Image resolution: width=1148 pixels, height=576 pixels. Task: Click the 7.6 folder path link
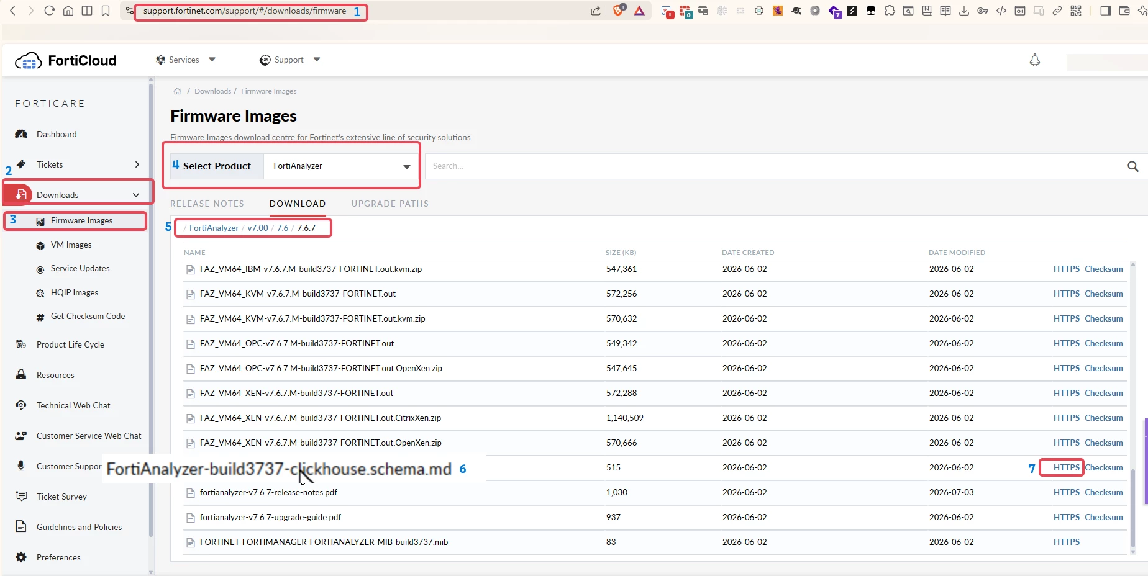(283, 228)
